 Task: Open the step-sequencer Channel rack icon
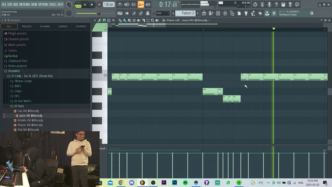tap(218, 13)
